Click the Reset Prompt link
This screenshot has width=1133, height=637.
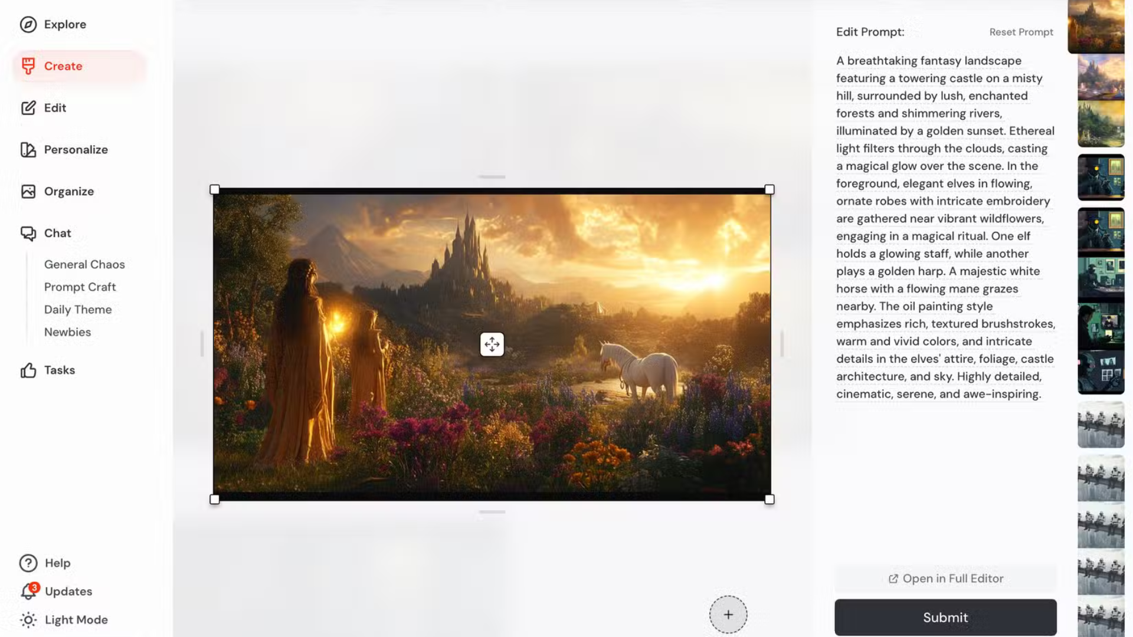pos(1021,32)
